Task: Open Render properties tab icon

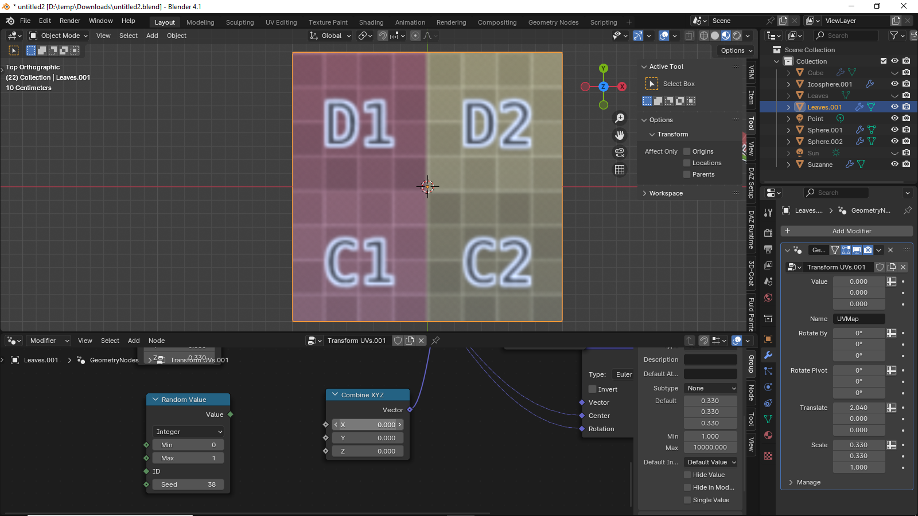Action: click(768, 233)
